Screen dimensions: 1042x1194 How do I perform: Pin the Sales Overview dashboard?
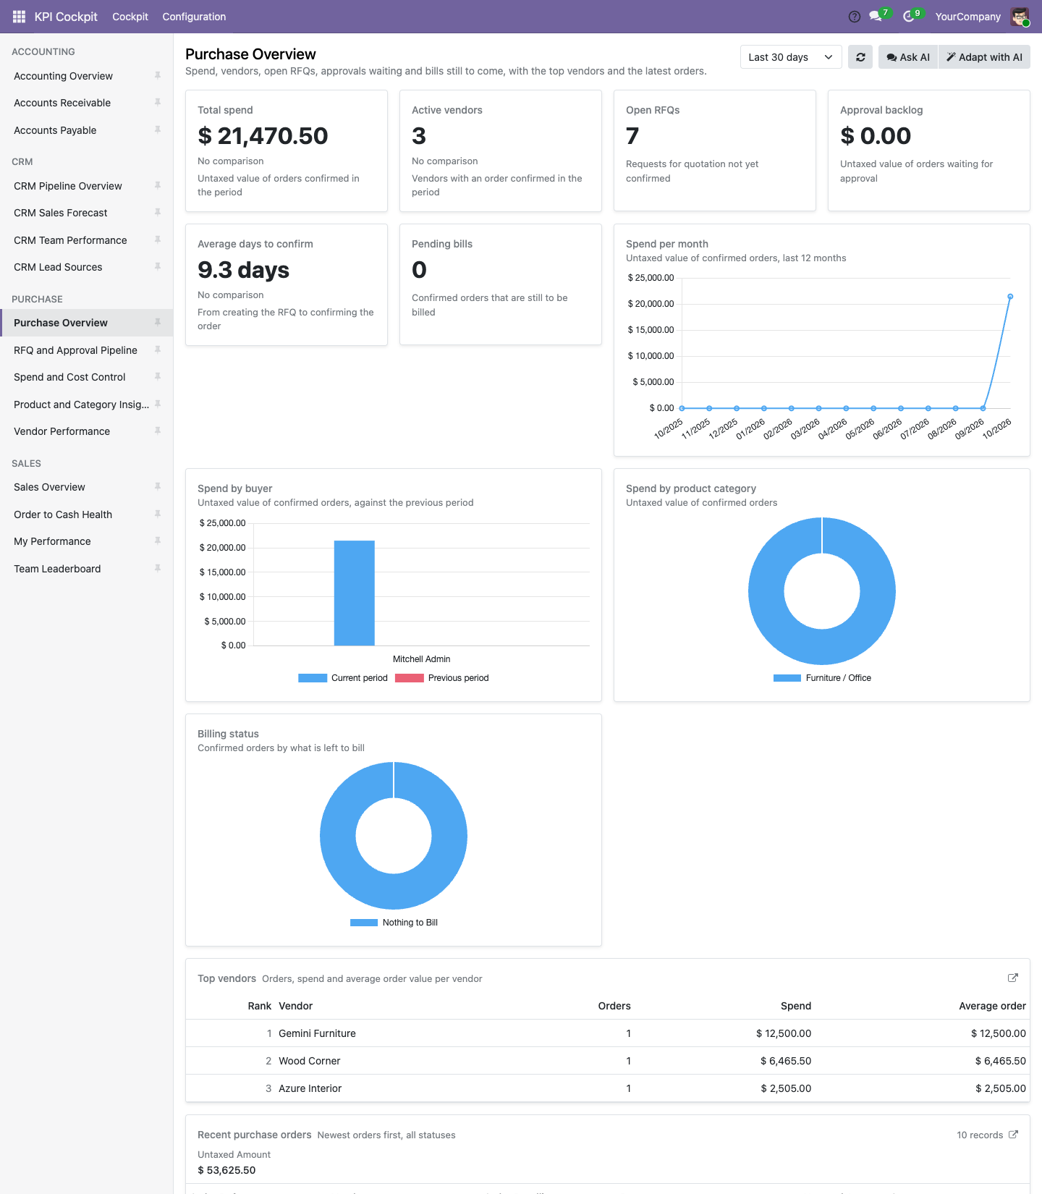(158, 487)
